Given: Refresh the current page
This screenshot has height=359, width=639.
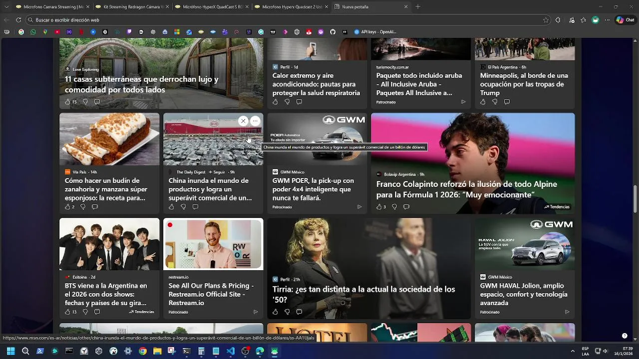Looking at the screenshot, I should click(x=18, y=20).
